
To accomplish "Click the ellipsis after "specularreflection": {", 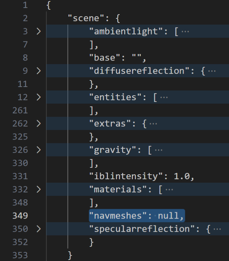I will 217,229.
